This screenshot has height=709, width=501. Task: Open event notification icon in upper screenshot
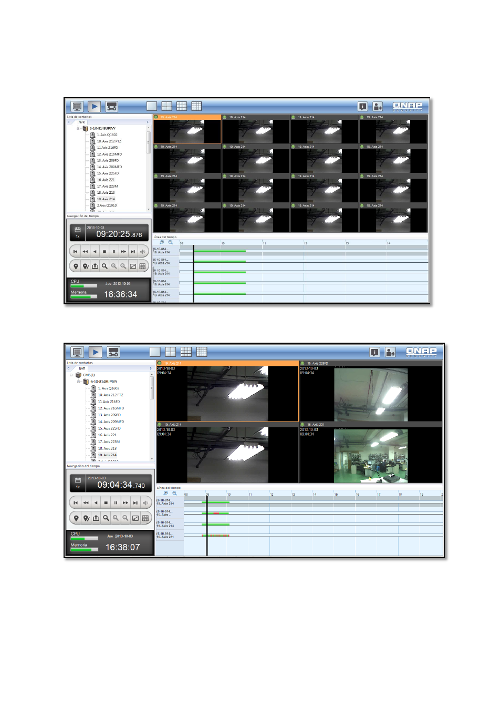click(x=362, y=107)
